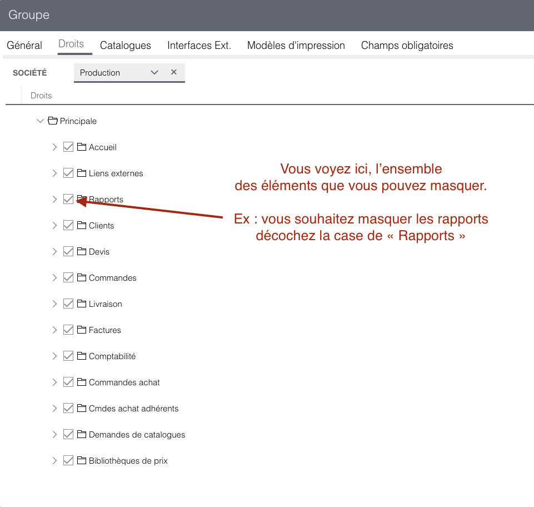
Task: Open the Modèles d'impression tab
Action: pyautogui.click(x=296, y=46)
